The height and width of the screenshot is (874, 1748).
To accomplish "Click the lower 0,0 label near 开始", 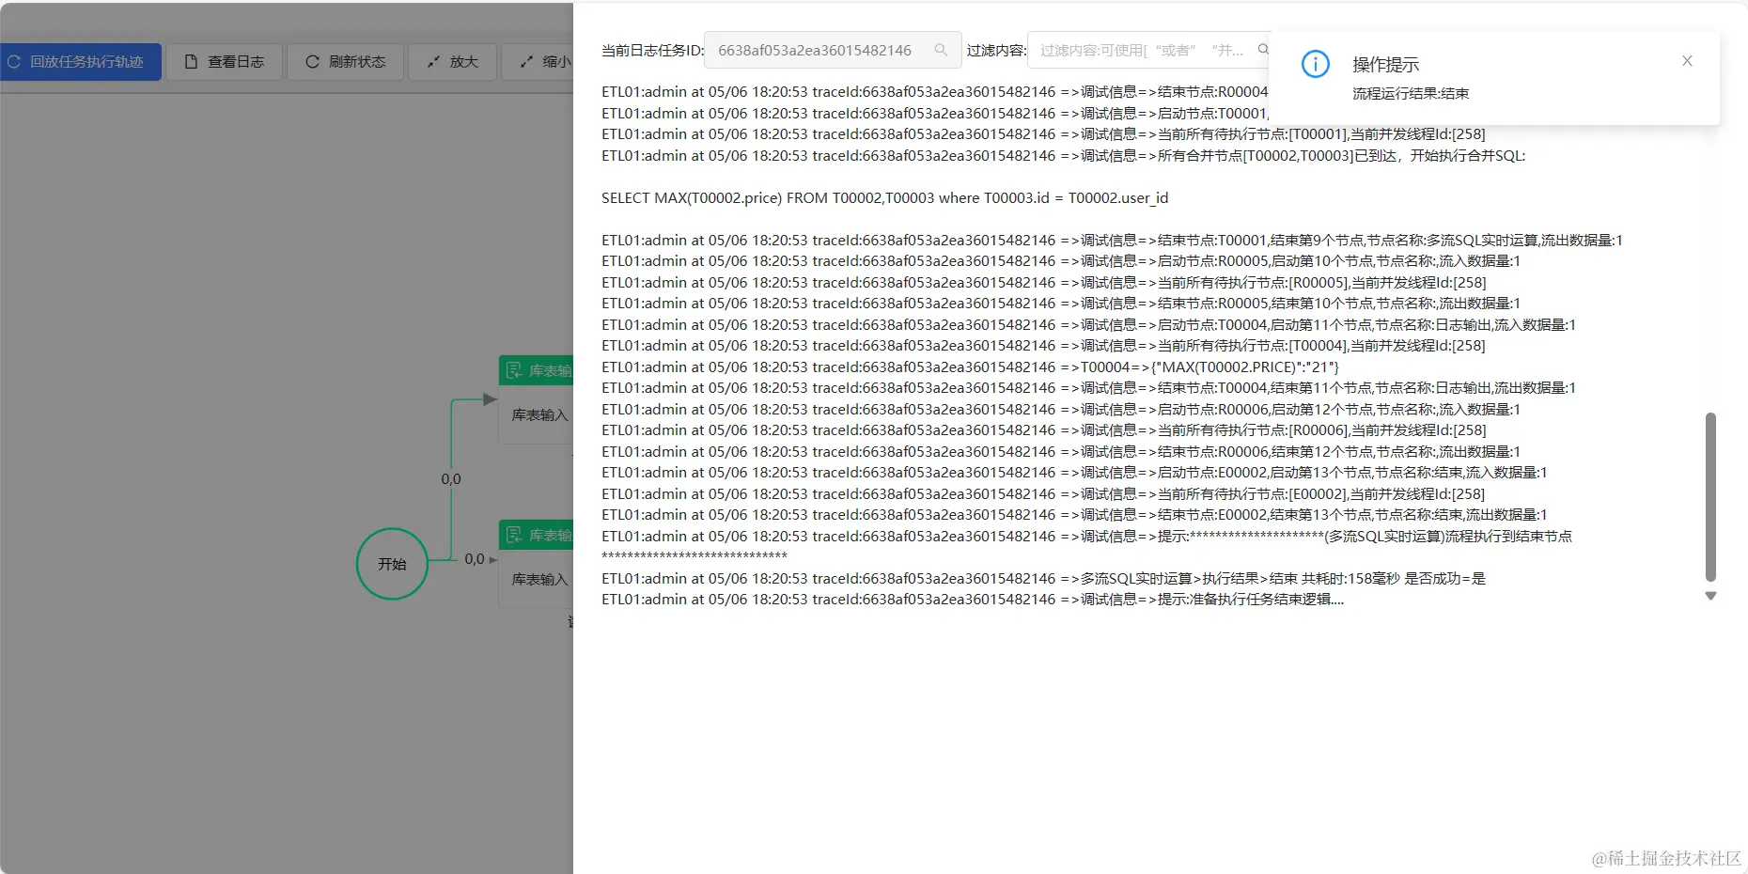I will (x=475, y=559).
